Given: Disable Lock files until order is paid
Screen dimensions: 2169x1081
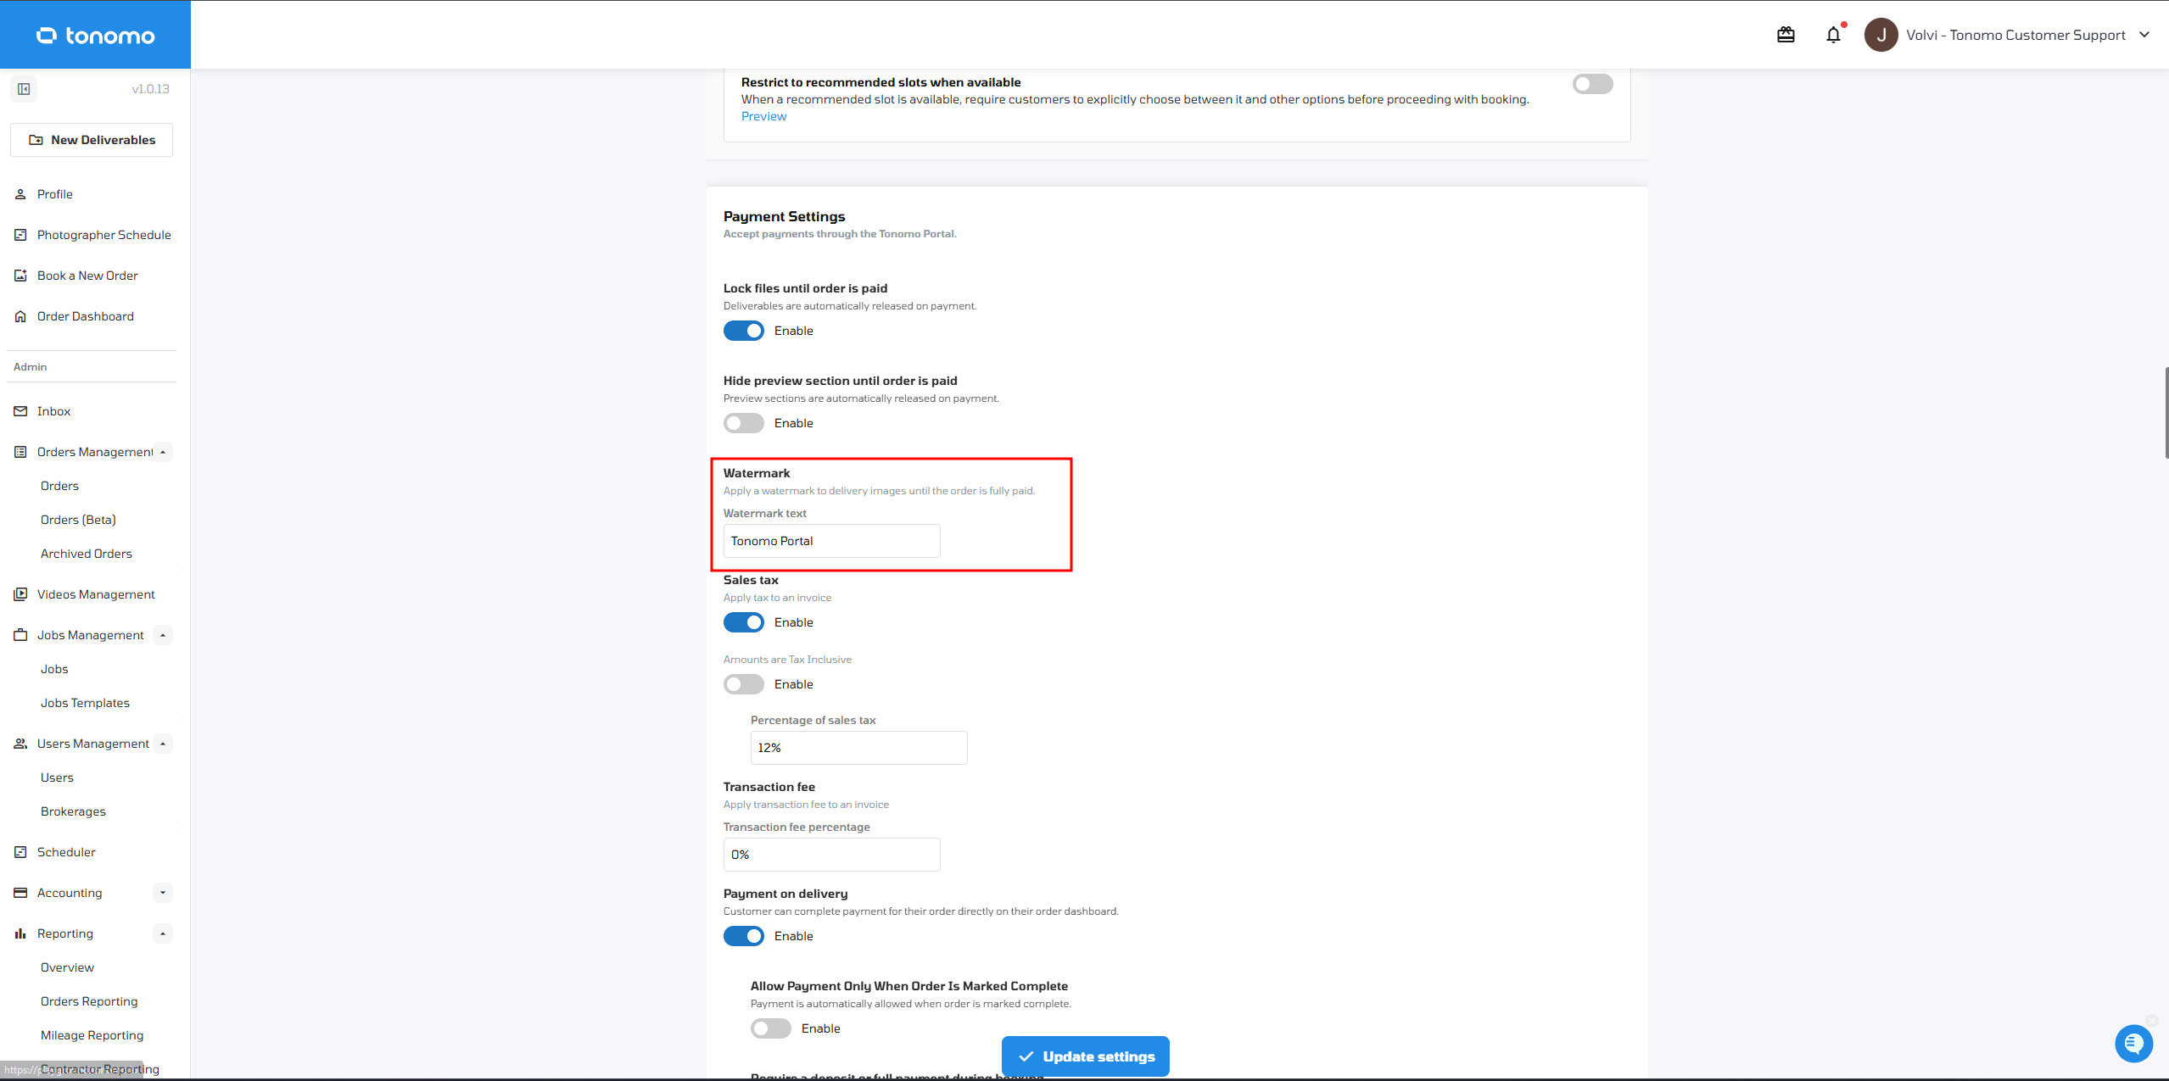Looking at the screenshot, I should point(744,331).
